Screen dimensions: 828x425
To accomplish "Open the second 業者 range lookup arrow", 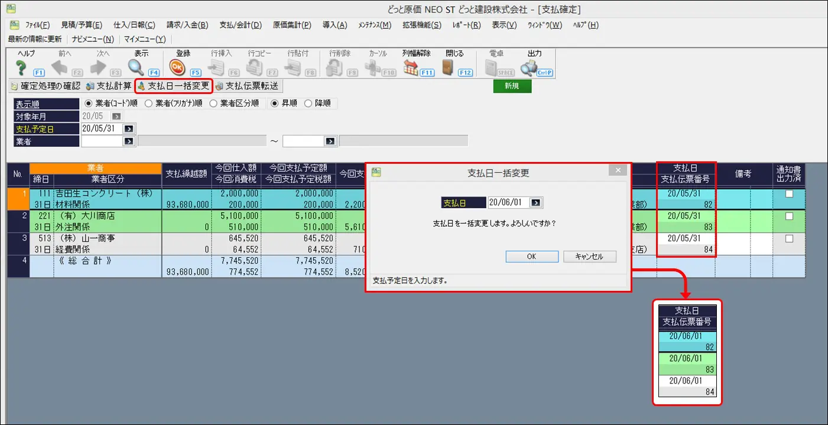I will [330, 141].
